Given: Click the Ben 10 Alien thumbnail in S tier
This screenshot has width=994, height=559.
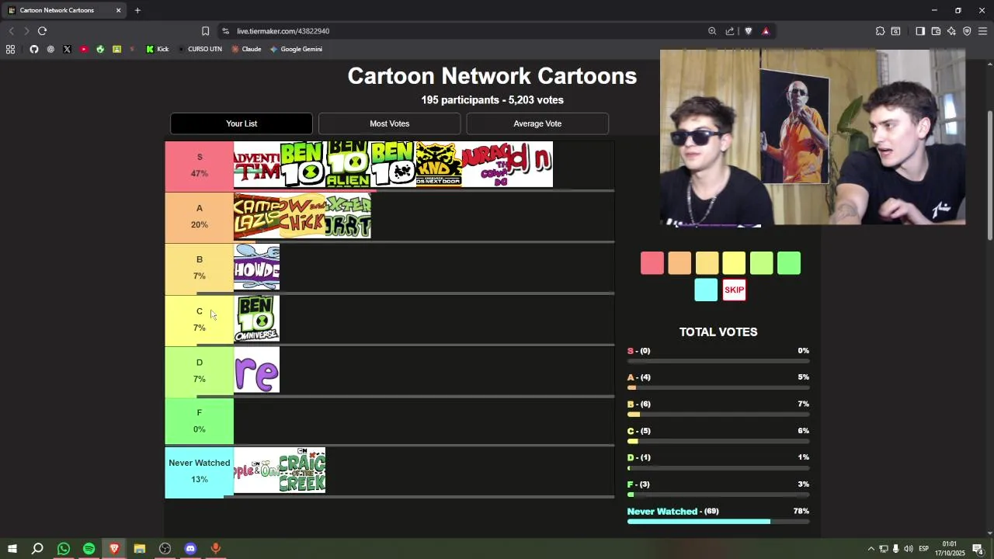Looking at the screenshot, I should (348, 165).
